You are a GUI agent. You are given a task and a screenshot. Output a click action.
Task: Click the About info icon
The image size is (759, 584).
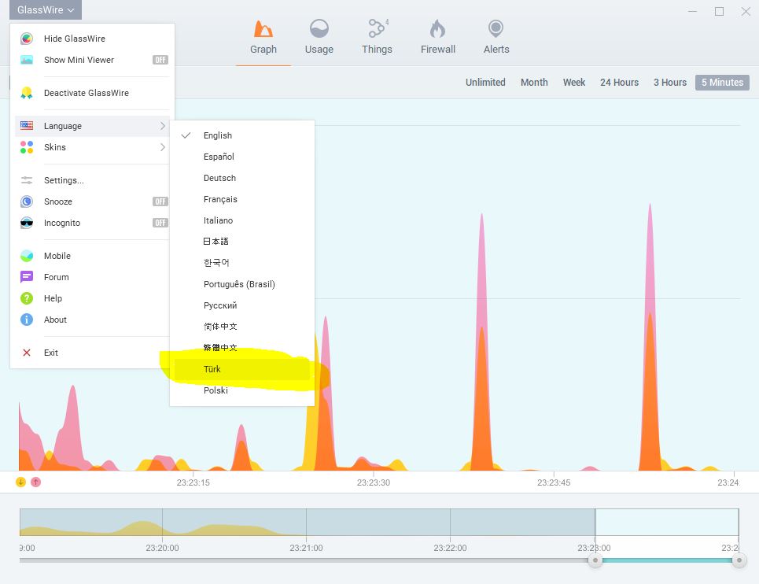27,320
